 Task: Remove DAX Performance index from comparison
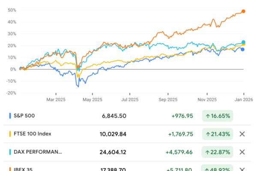click(x=242, y=152)
